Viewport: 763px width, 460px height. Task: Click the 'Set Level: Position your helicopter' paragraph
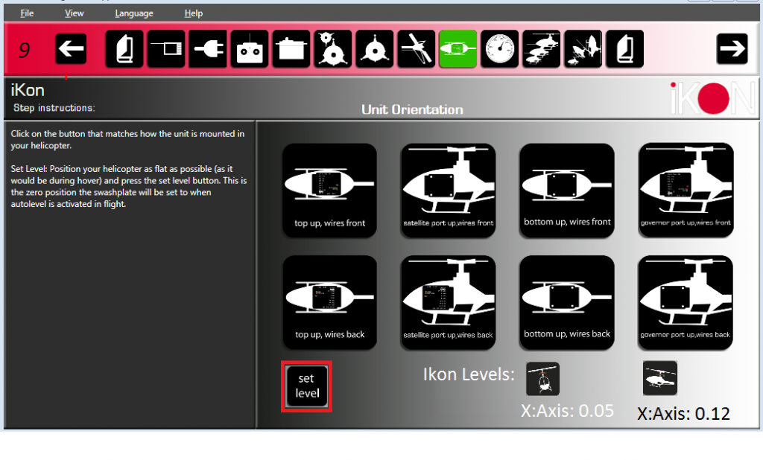pyautogui.click(x=128, y=186)
